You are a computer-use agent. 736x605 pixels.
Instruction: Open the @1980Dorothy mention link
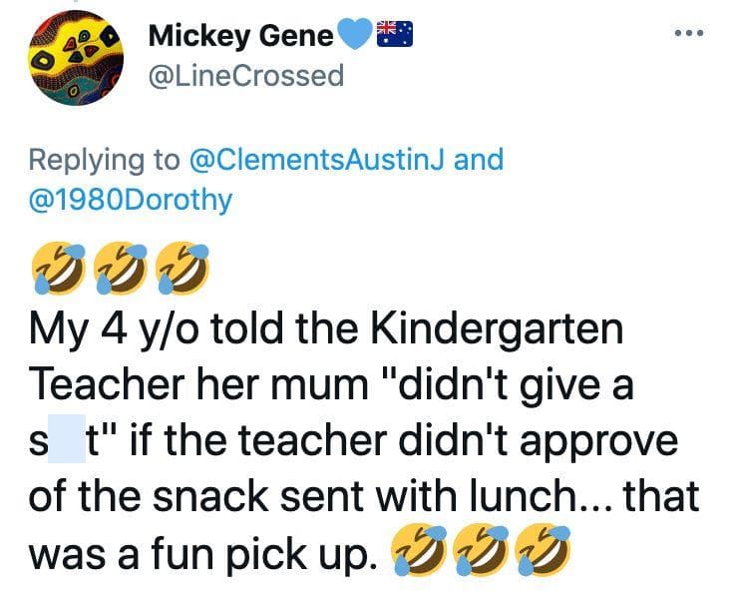point(131,199)
